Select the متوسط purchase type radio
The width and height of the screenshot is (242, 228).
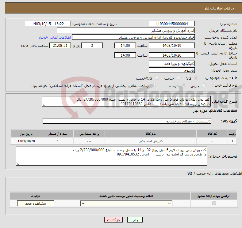pyautogui.click(x=184, y=85)
